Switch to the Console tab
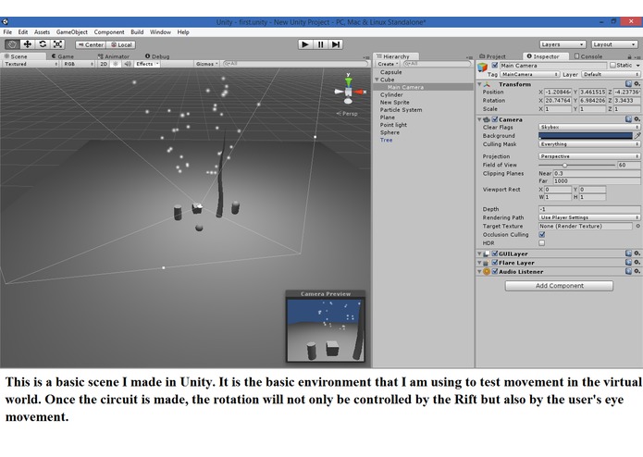The width and height of the screenshot is (643, 457). (588, 56)
